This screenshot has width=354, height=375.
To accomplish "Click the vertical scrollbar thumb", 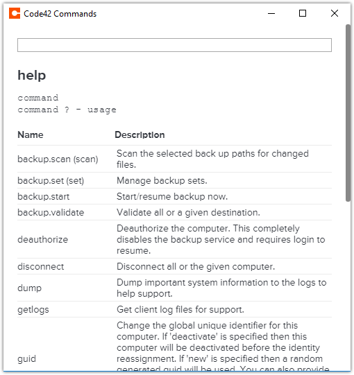I will coord(348,113).
